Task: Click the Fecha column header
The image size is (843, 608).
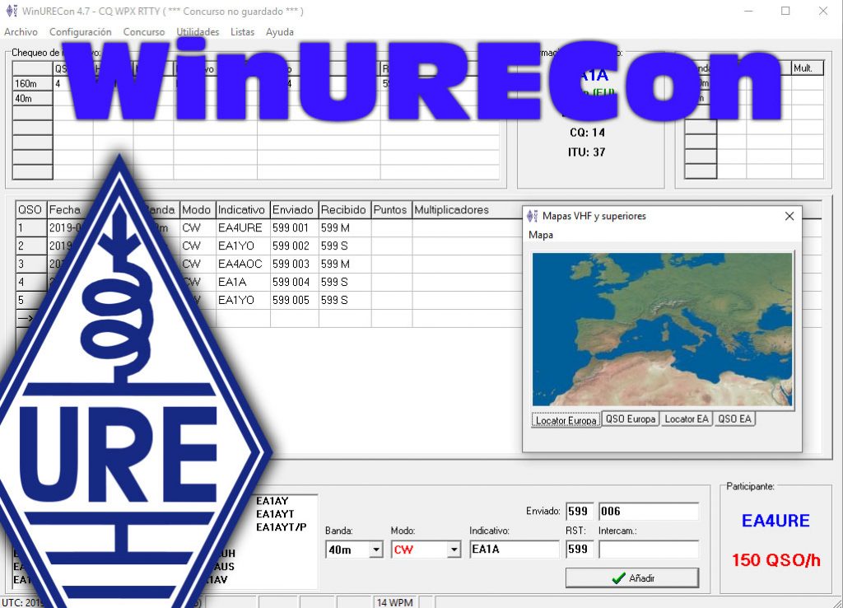Action: 64,210
